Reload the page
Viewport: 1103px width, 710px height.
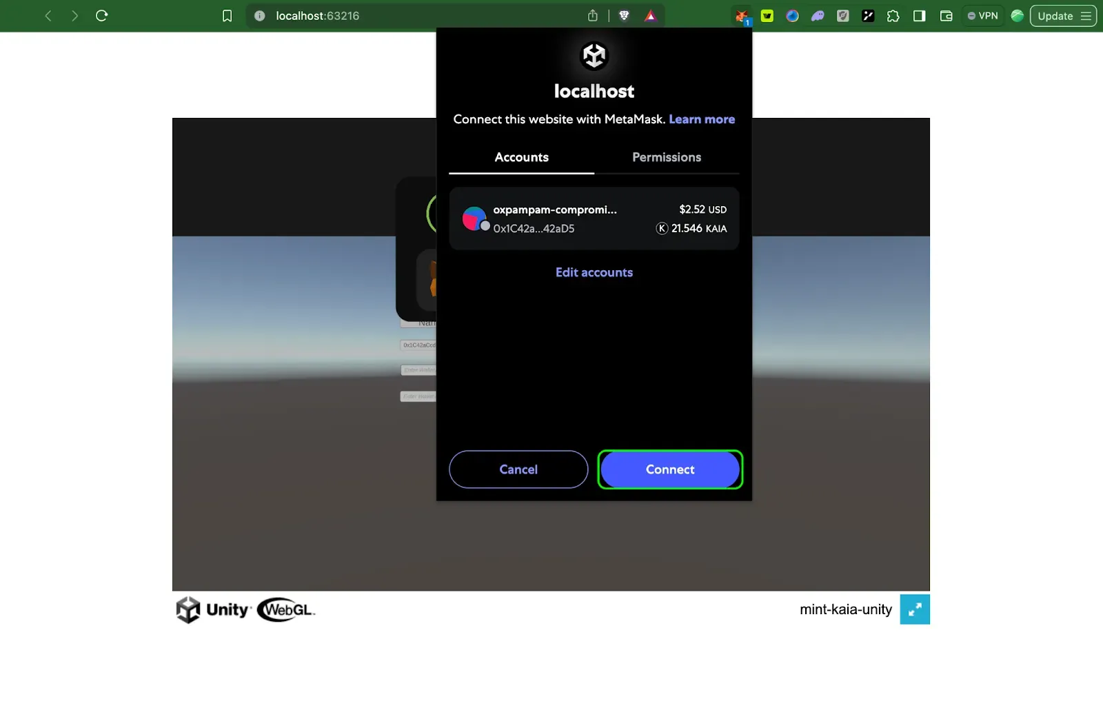coord(102,16)
